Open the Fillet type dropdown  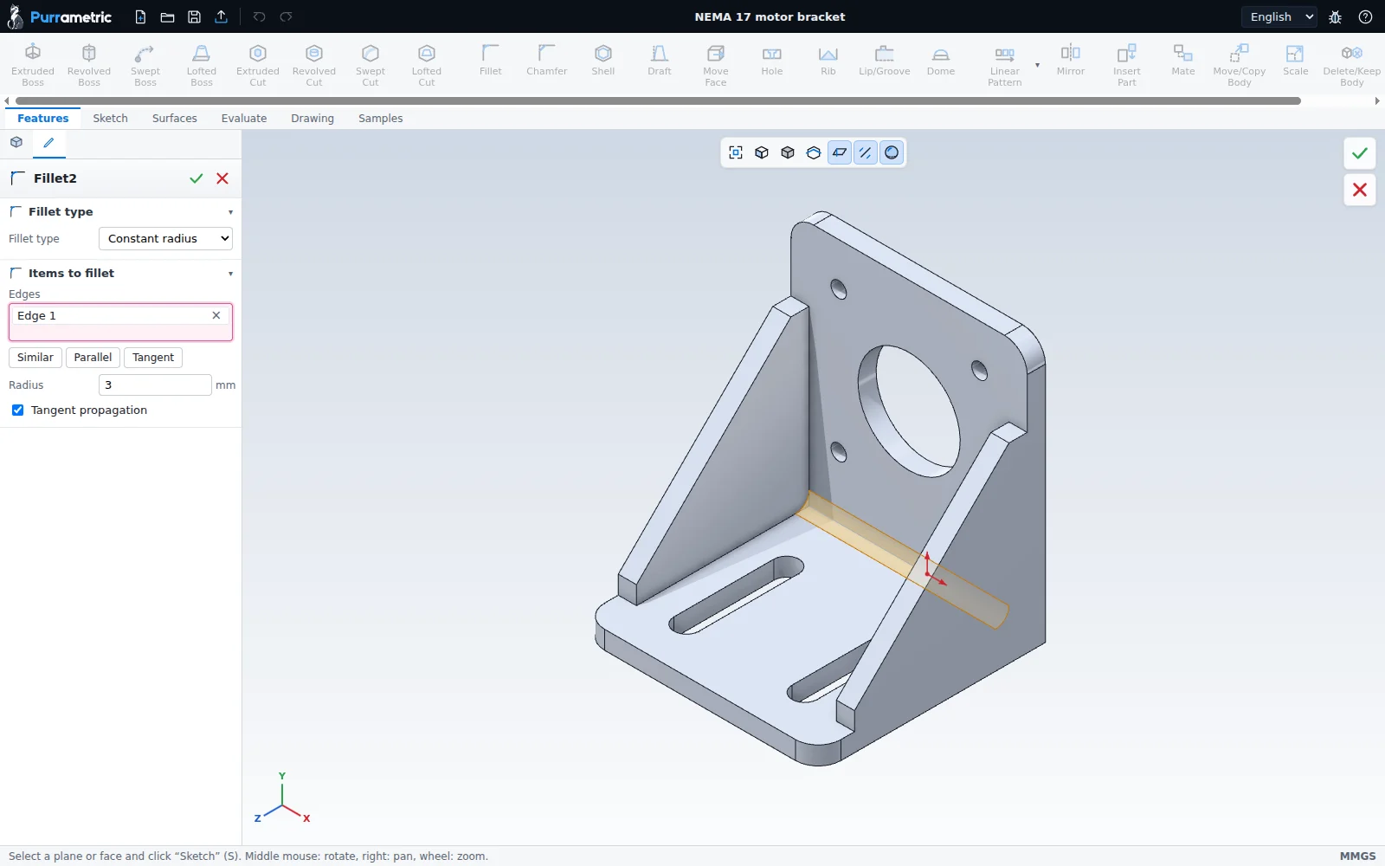[165, 238]
